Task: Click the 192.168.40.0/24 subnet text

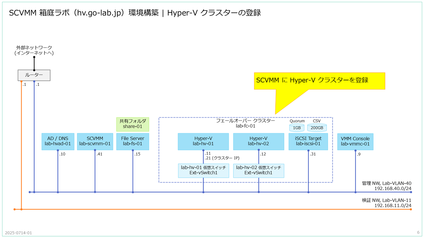Action: pos(393,189)
